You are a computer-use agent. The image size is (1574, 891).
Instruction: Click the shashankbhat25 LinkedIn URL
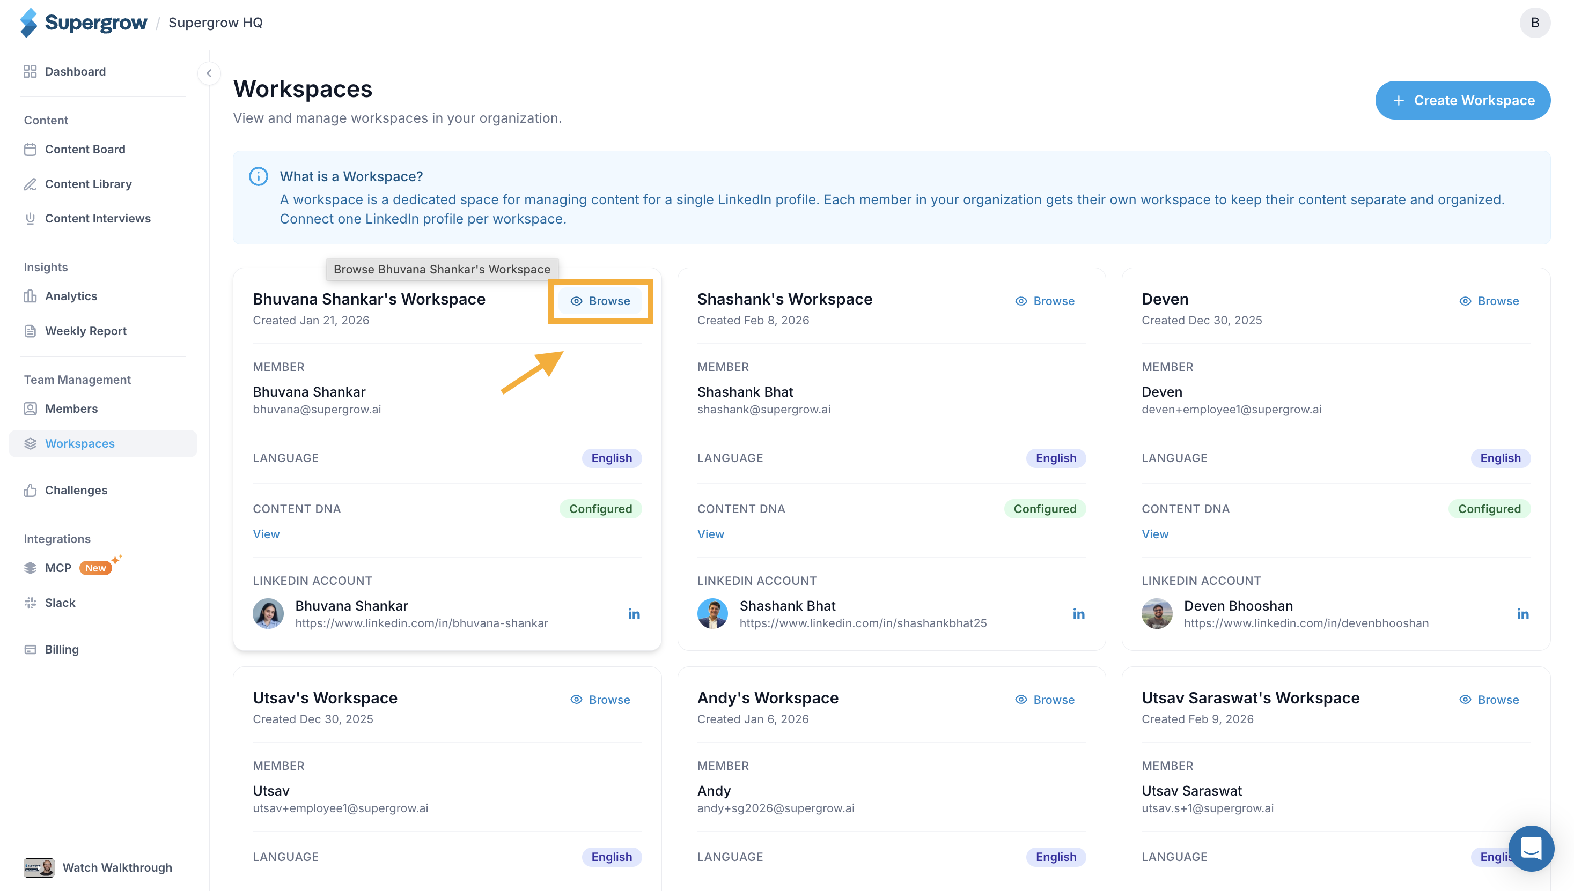coord(863,623)
